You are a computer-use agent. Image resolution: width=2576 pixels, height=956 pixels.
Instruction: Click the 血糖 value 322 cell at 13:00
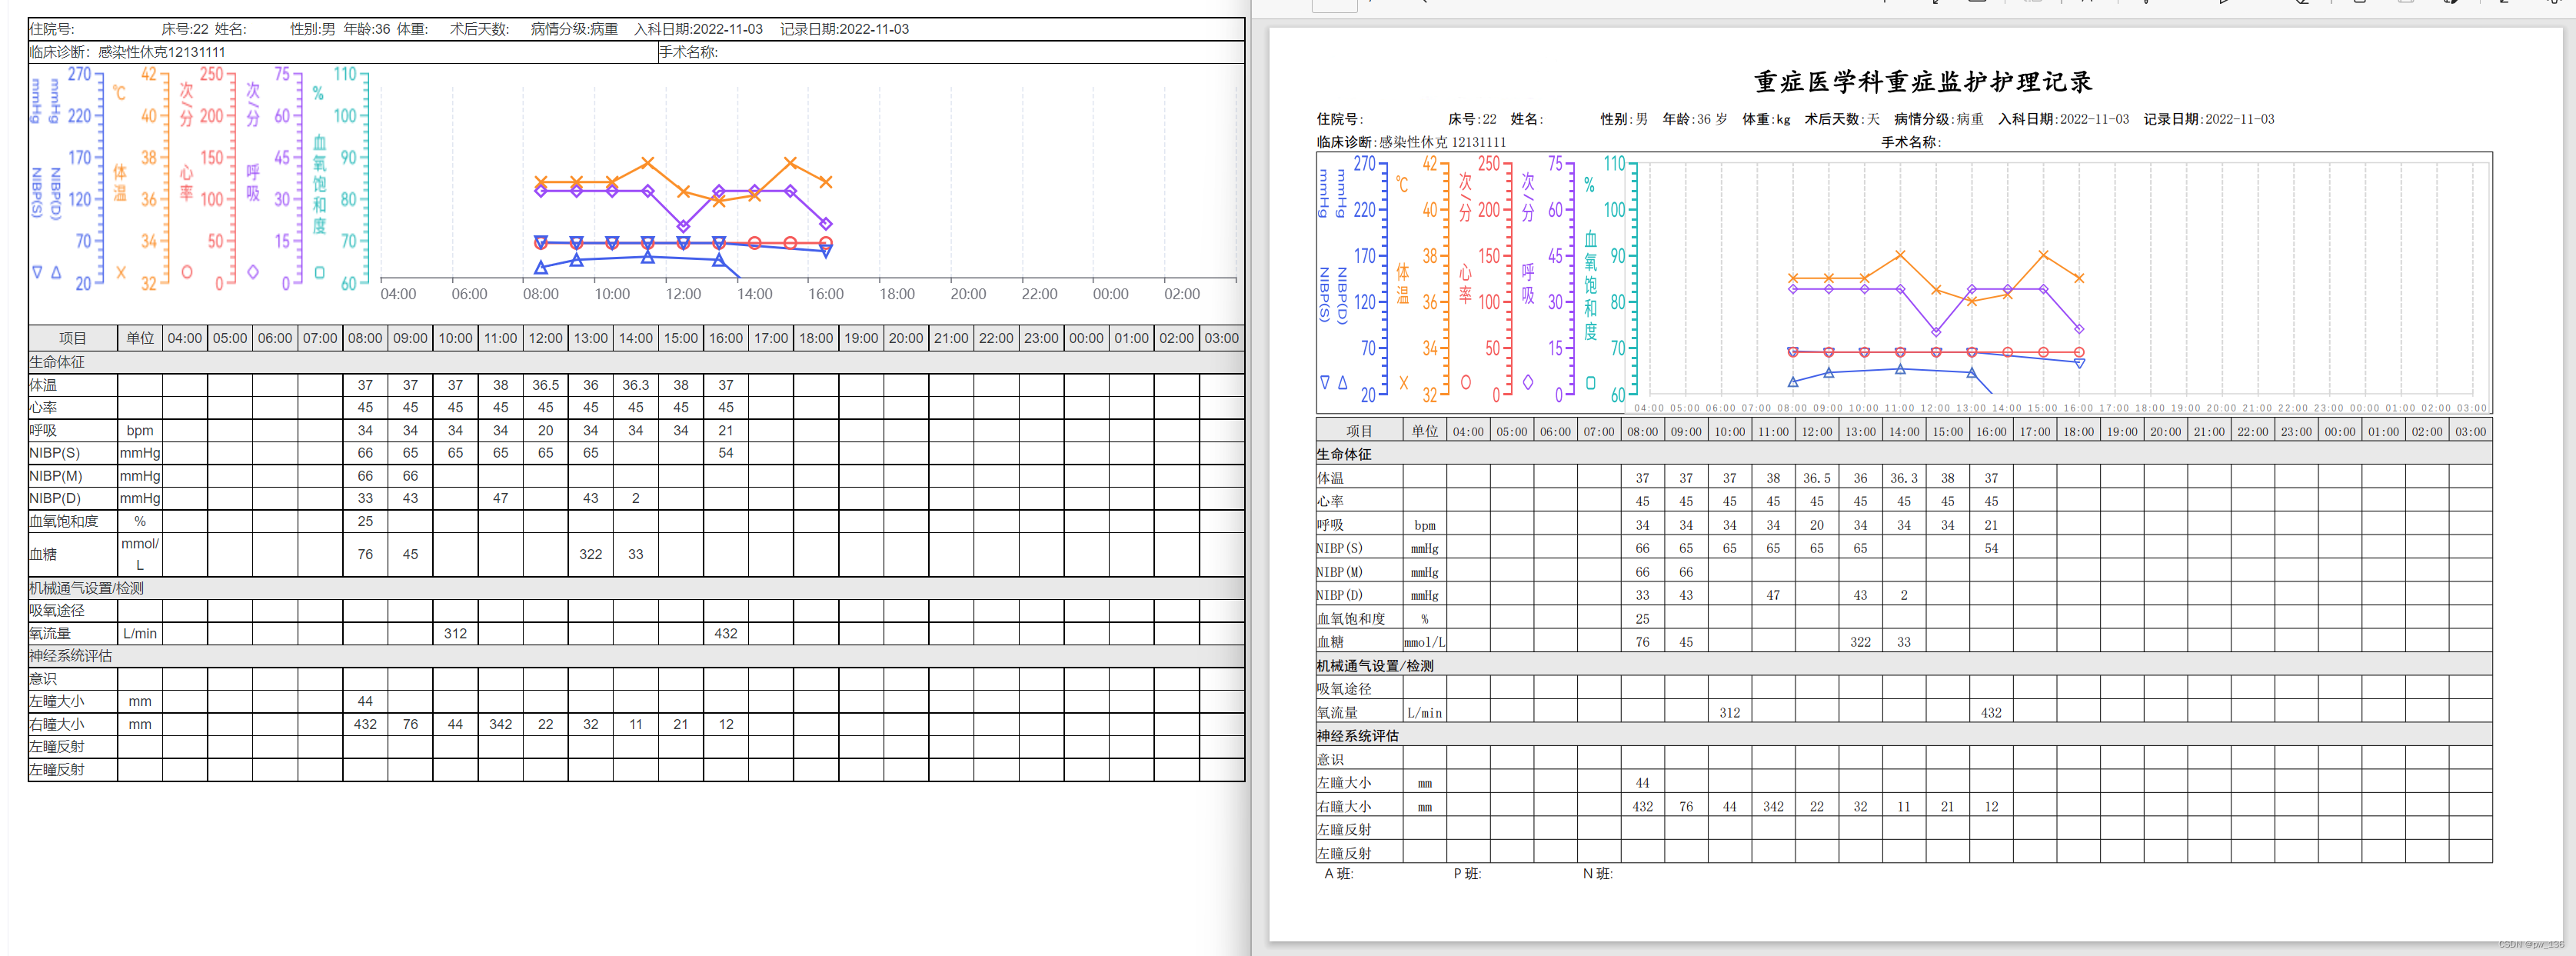[591, 554]
